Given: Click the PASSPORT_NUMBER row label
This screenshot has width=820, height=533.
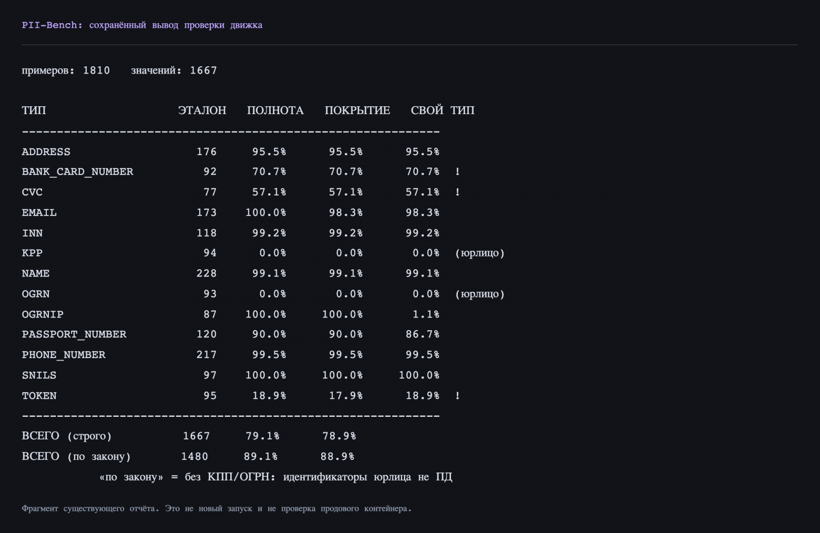Looking at the screenshot, I should [x=74, y=335].
